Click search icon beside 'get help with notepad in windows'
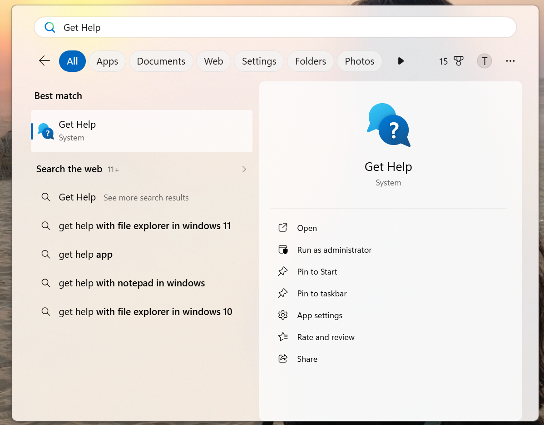Image resolution: width=544 pixels, height=425 pixels. pos(46,283)
